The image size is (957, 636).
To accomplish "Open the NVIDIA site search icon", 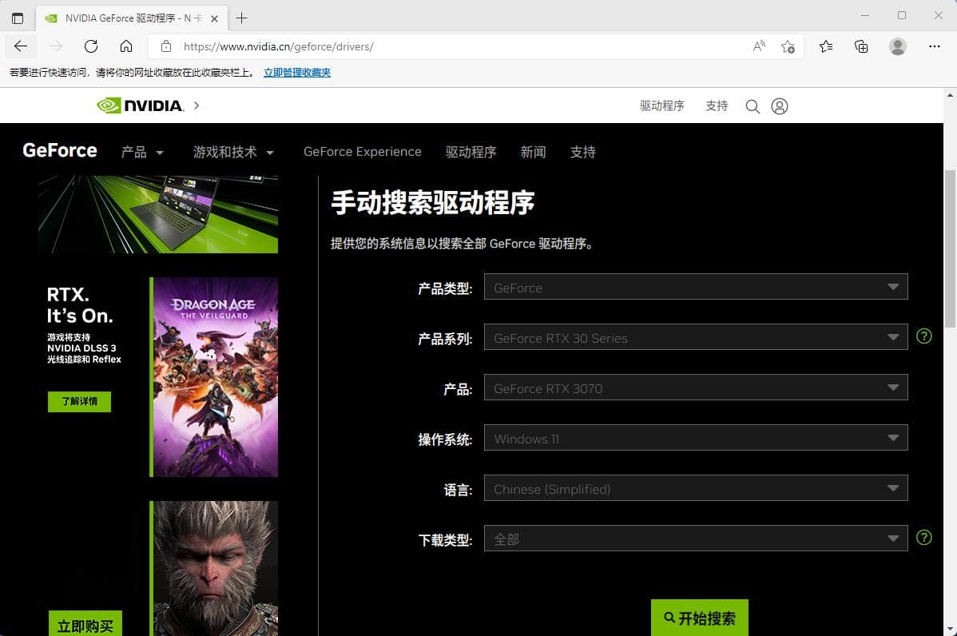I will (x=752, y=106).
